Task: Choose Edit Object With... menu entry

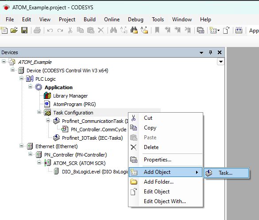Action: [x=166, y=201]
